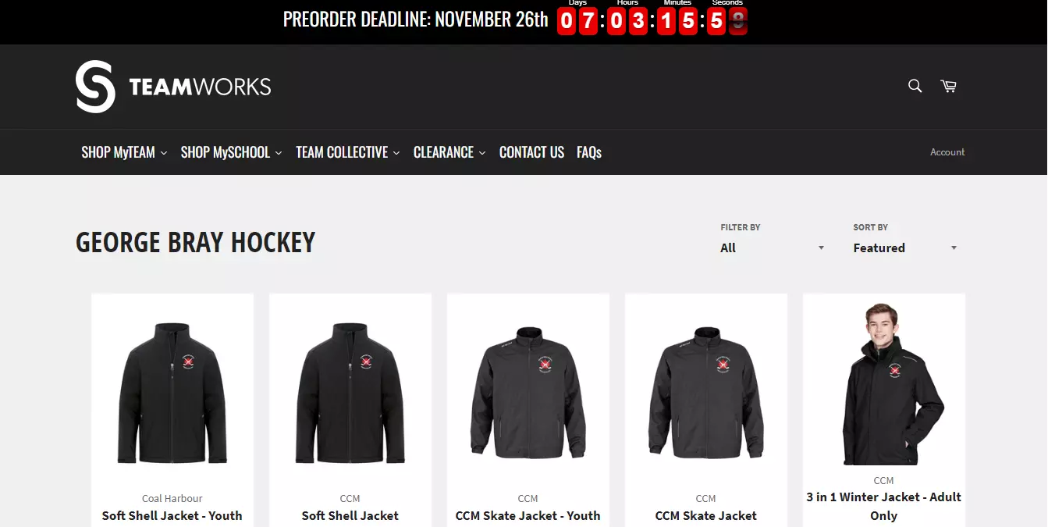Click the Teamworks logo
Screen dimensions: 1048x527
[173, 87]
